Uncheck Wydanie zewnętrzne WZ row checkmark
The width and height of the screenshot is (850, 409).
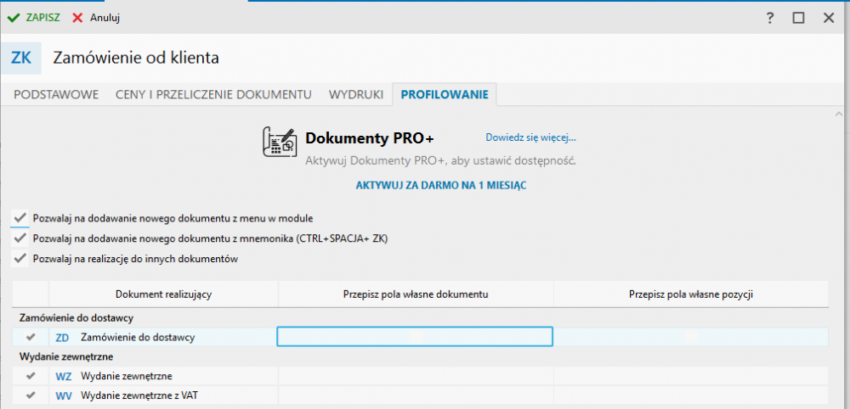click(x=31, y=376)
